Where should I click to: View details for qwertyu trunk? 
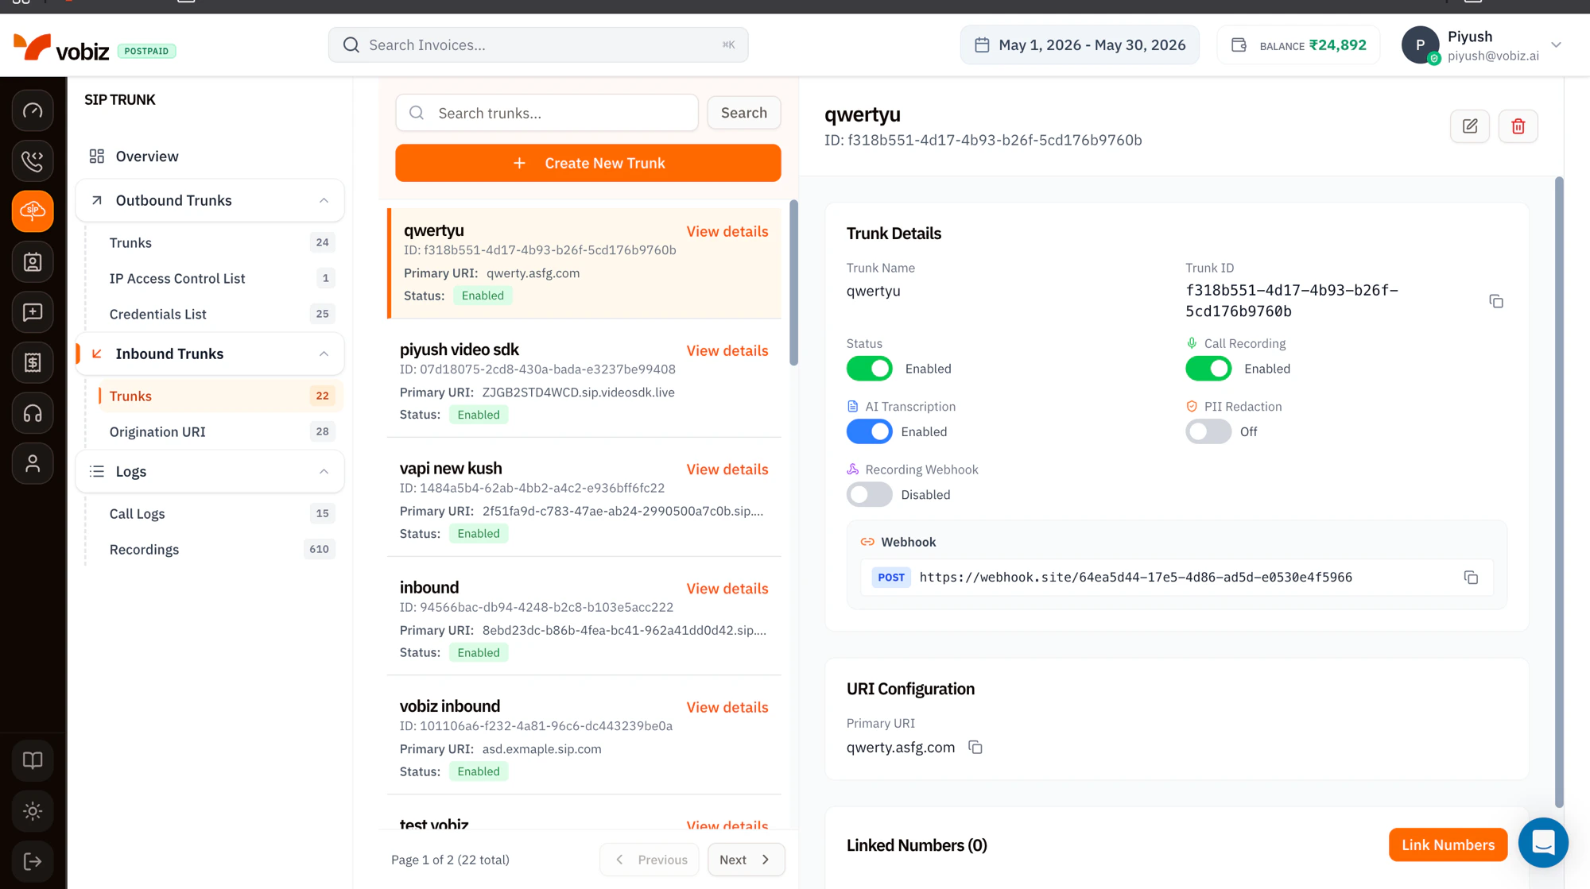click(727, 232)
